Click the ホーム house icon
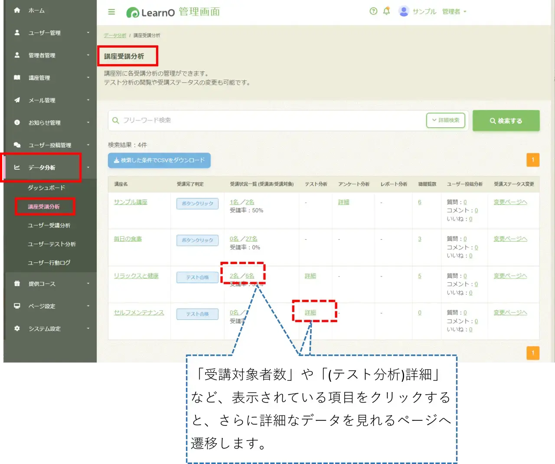The width and height of the screenshot is (555, 464). (x=17, y=10)
